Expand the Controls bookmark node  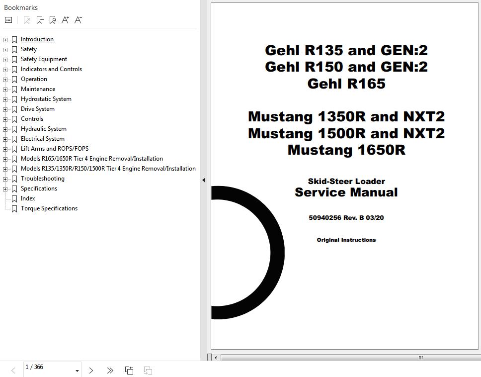(x=5, y=119)
